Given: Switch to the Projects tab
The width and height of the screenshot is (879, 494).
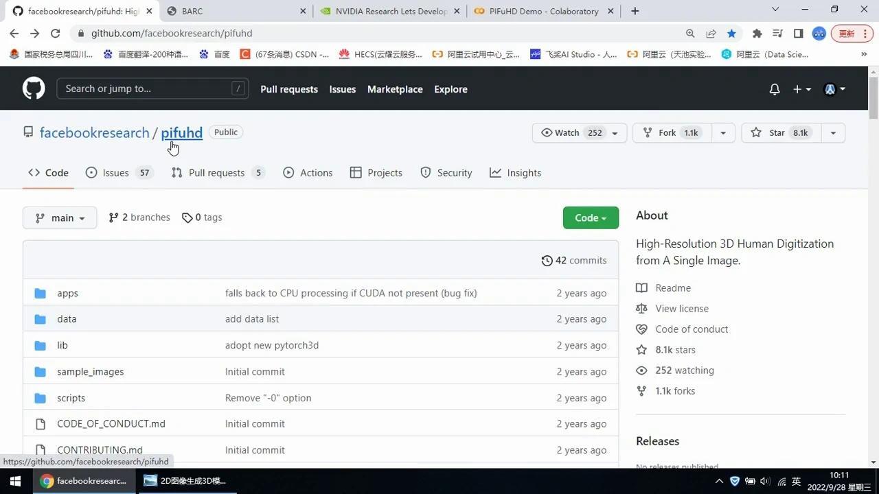Looking at the screenshot, I should 376,173.
